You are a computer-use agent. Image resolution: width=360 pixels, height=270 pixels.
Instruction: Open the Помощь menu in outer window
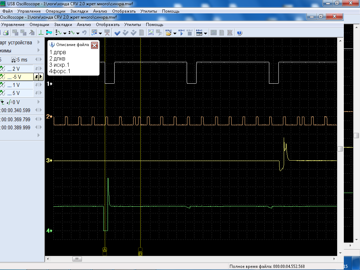(x=171, y=11)
